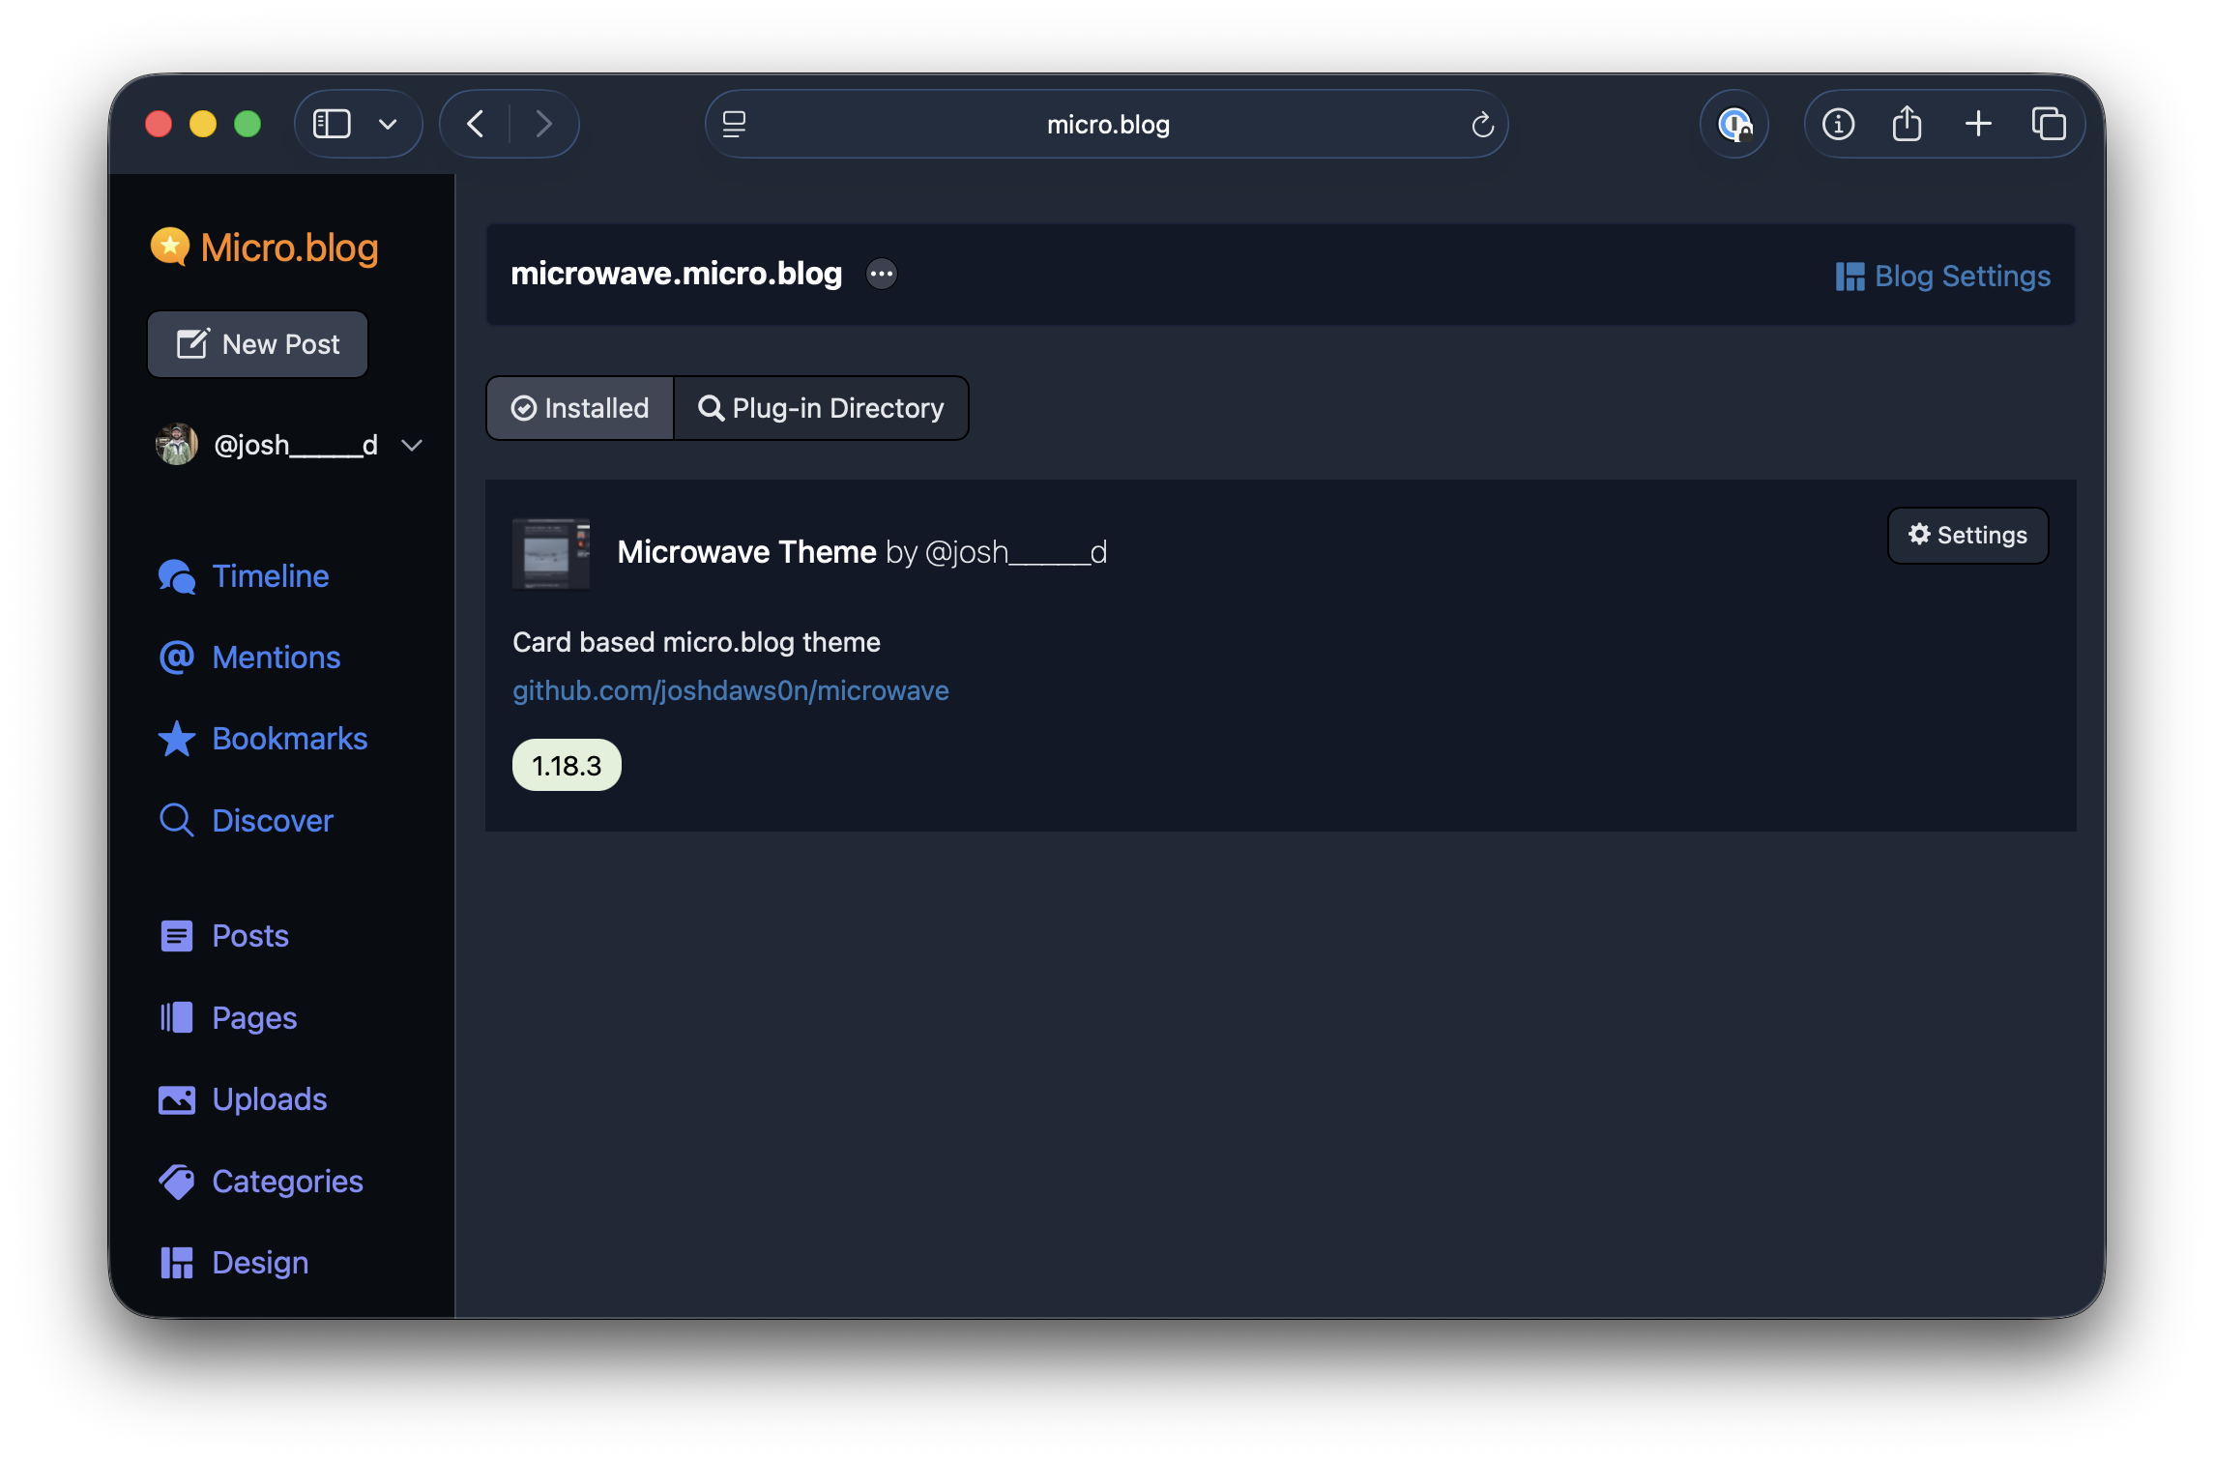Click the Microwave Theme thumbnail
The width and height of the screenshot is (2214, 1462).
(551, 553)
